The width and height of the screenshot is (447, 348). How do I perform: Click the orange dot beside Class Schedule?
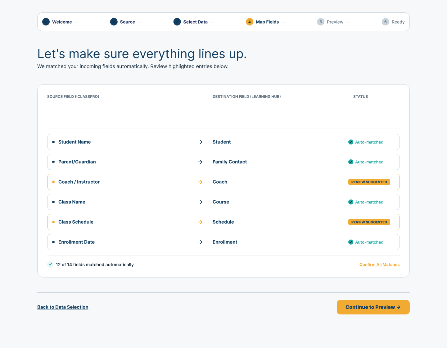tap(53, 222)
